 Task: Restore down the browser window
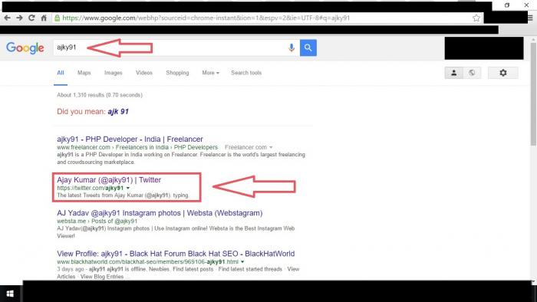507,5
